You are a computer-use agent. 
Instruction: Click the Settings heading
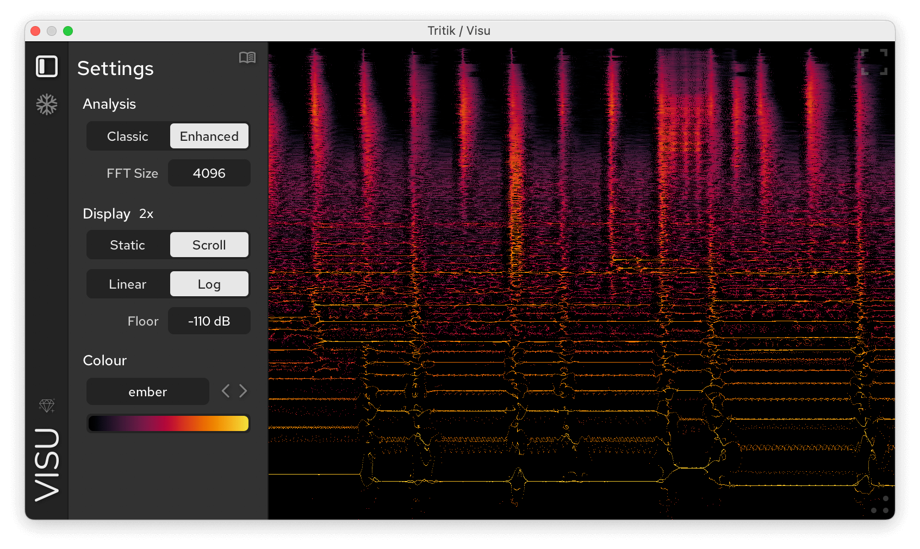115,68
